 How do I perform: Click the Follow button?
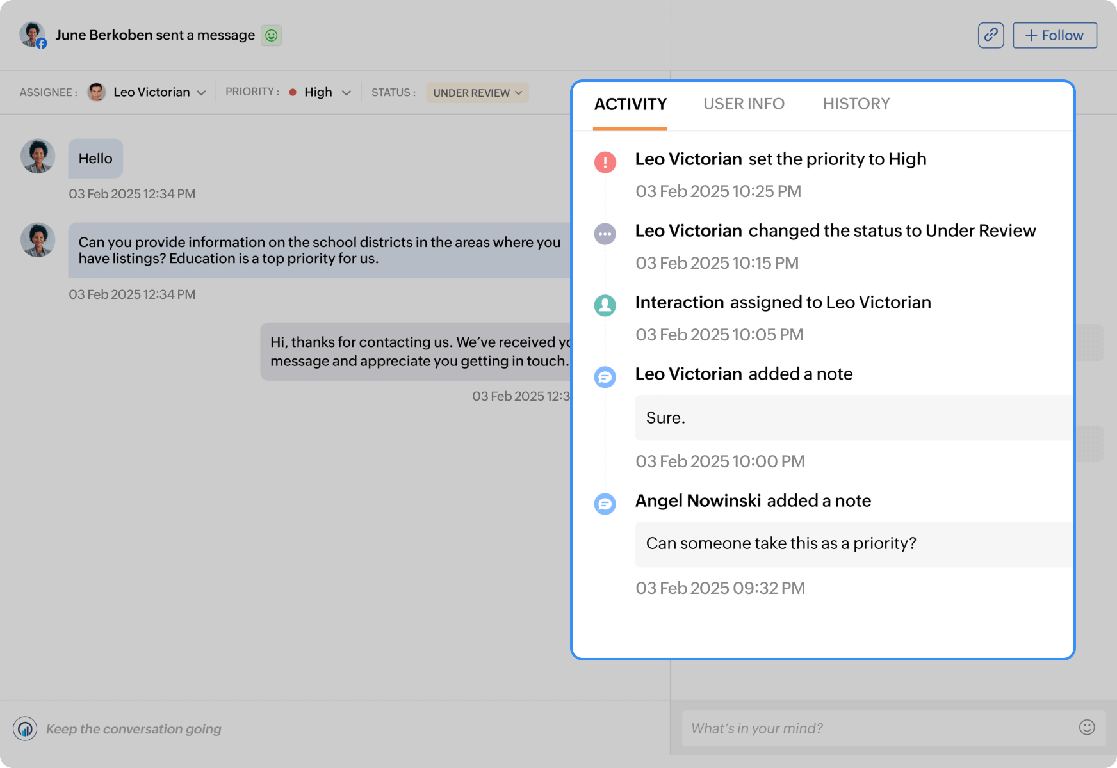tap(1054, 35)
